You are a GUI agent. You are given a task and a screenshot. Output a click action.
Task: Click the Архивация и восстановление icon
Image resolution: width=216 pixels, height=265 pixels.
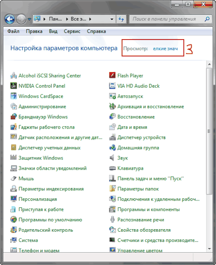112,106
